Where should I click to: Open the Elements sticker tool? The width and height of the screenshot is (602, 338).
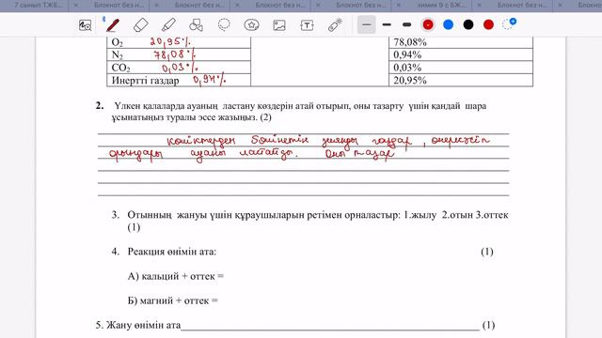click(251, 25)
